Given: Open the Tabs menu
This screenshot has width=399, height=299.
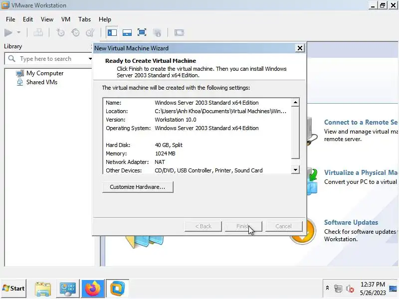Looking at the screenshot, I should tap(84, 19).
